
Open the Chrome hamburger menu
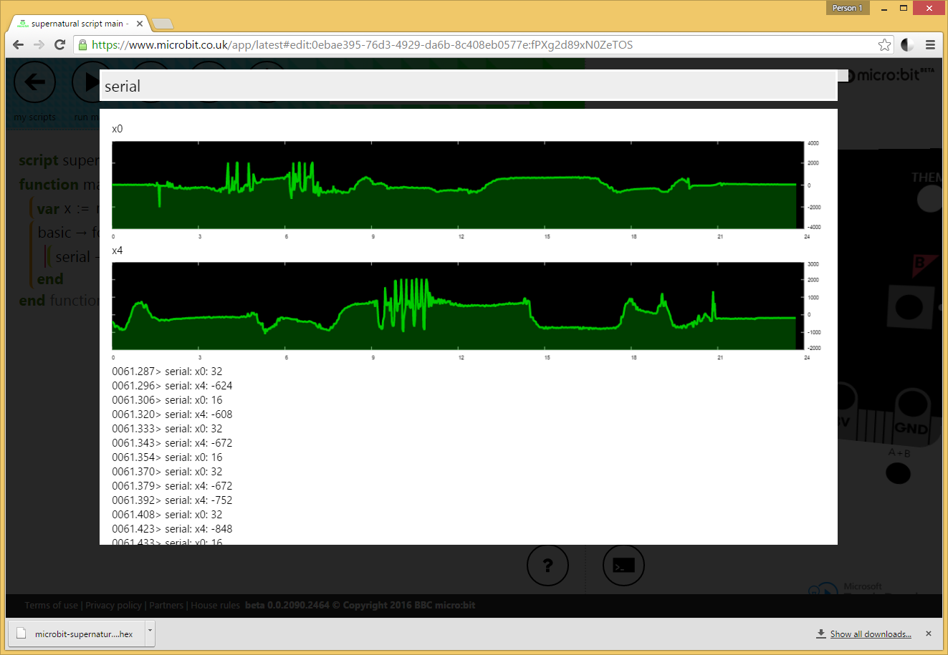pos(930,45)
